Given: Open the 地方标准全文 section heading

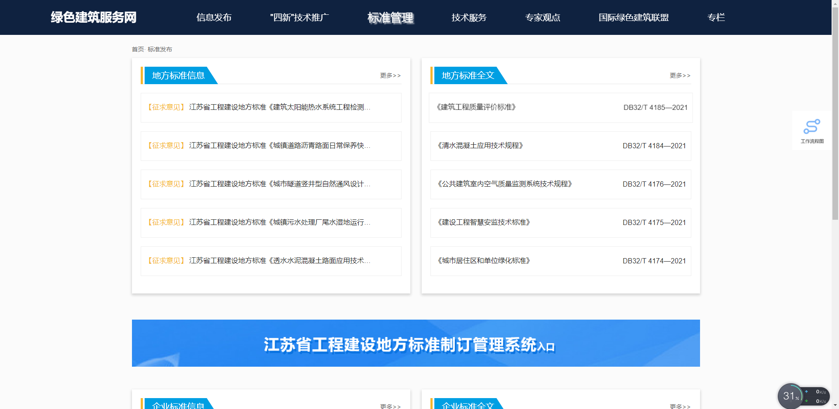Looking at the screenshot, I should point(468,75).
